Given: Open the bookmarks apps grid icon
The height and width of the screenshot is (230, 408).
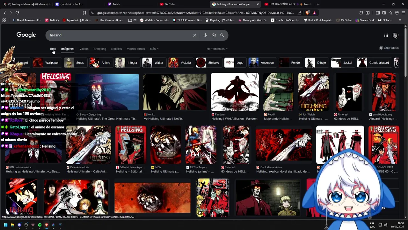Looking at the screenshot, I should click(x=4, y=20).
